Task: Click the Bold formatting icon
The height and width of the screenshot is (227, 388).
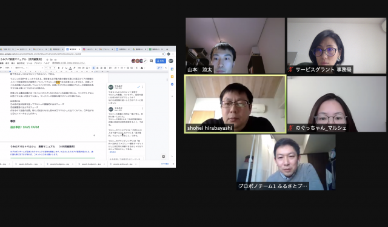Action: (x=59, y=68)
